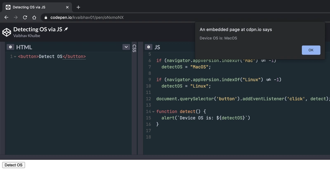Viewport: 330px width, 173px height.
Task: Click the JS panel title
Action: (157, 47)
